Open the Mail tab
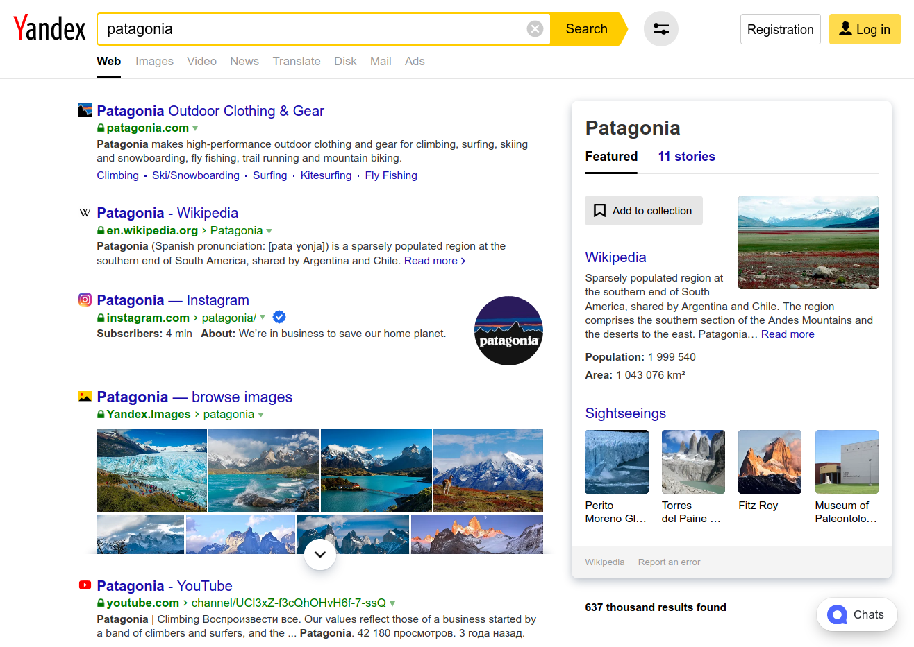 (381, 61)
